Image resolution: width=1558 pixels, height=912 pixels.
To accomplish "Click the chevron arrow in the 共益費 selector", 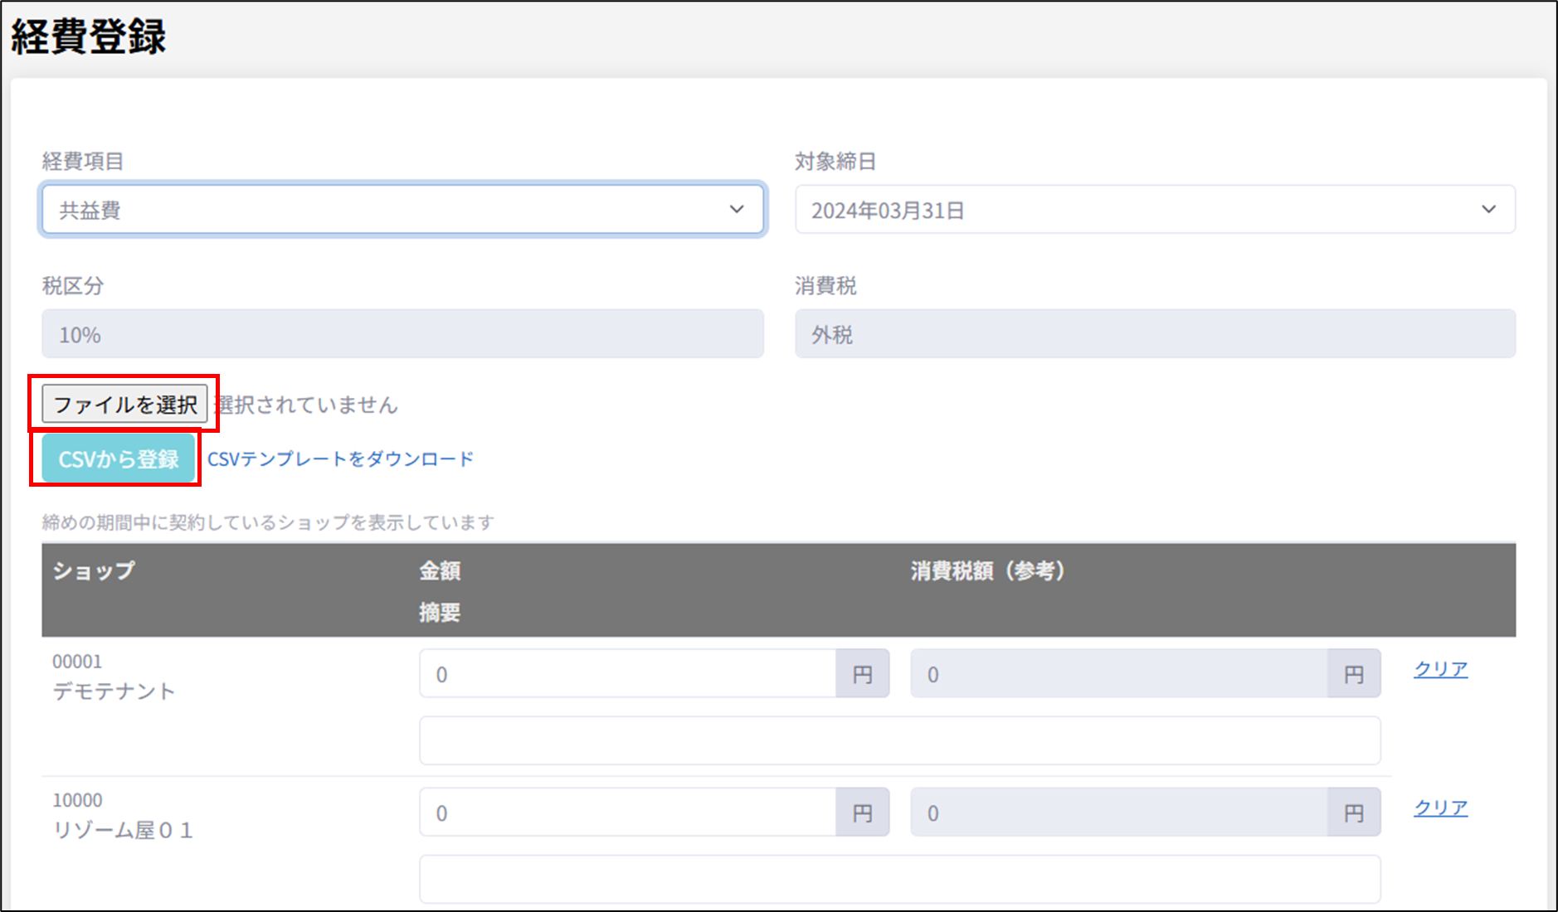I will (x=736, y=210).
